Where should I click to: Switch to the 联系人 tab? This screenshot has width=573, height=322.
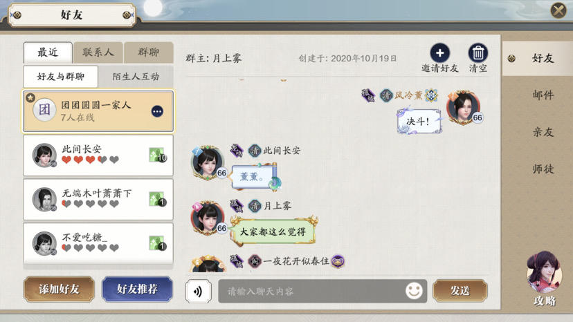point(98,53)
